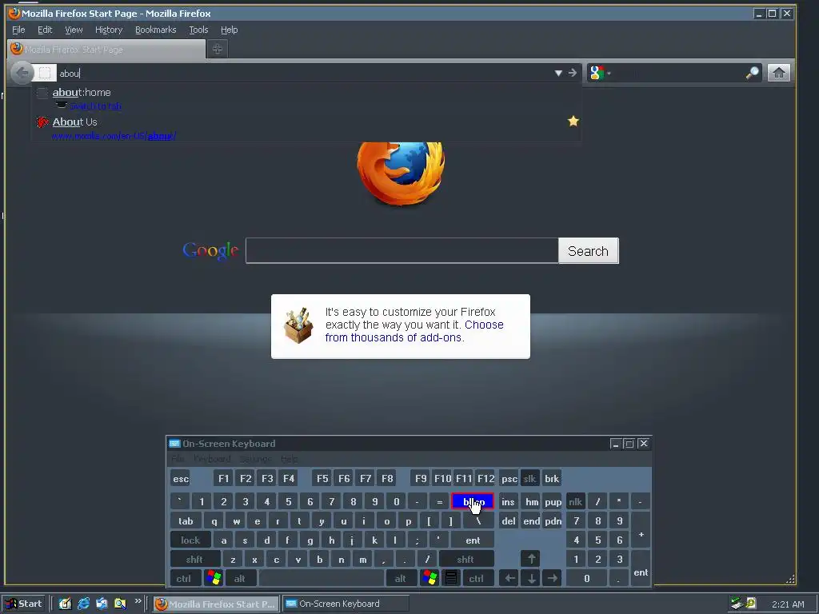Click the bookmark star on About Us row
Image resolution: width=819 pixels, height=614 pixels.
click(x=573, y=122)
